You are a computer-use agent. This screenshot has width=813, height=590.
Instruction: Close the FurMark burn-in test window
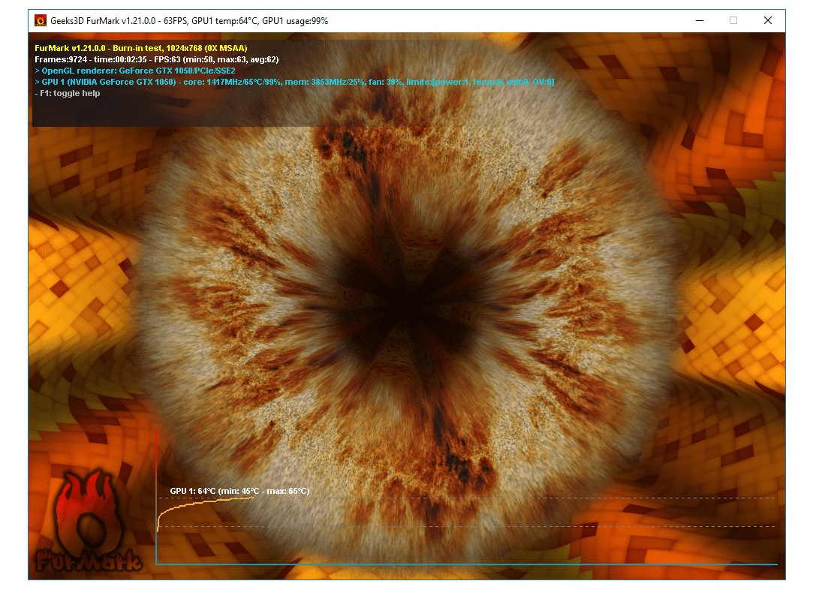[x=768, y=21]
